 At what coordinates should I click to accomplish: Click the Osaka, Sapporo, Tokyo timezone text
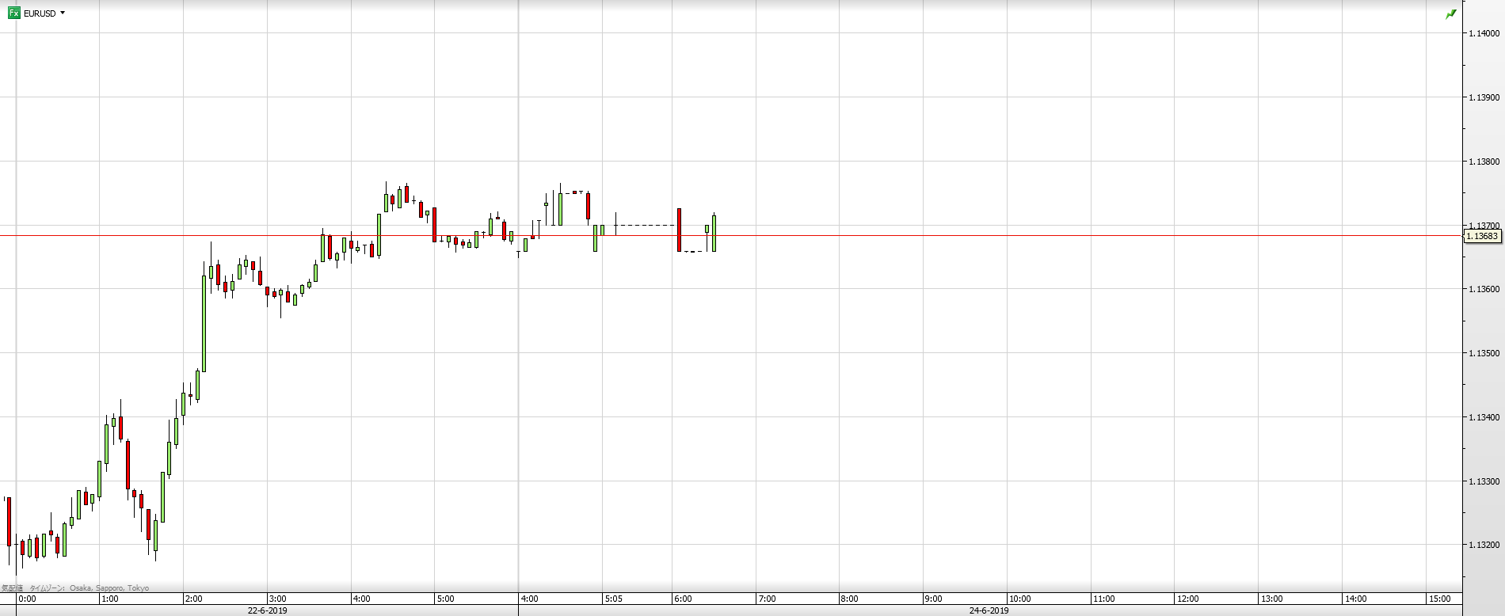109,588
